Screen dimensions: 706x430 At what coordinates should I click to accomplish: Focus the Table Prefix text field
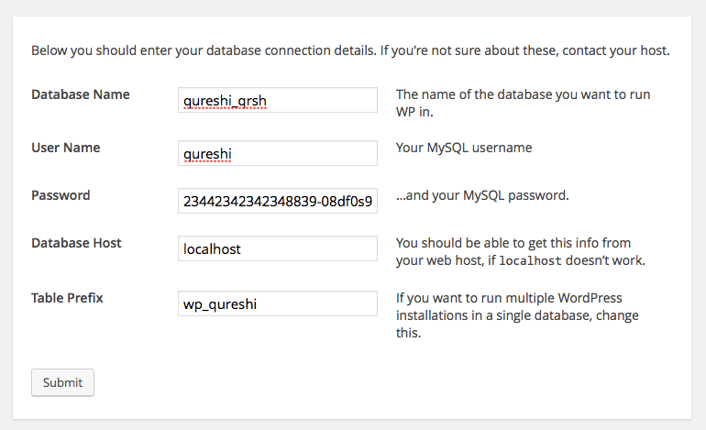(277, 303)
